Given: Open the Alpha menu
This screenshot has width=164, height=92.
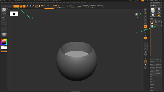Looking at the screenshot, I should tap(2, 2).
